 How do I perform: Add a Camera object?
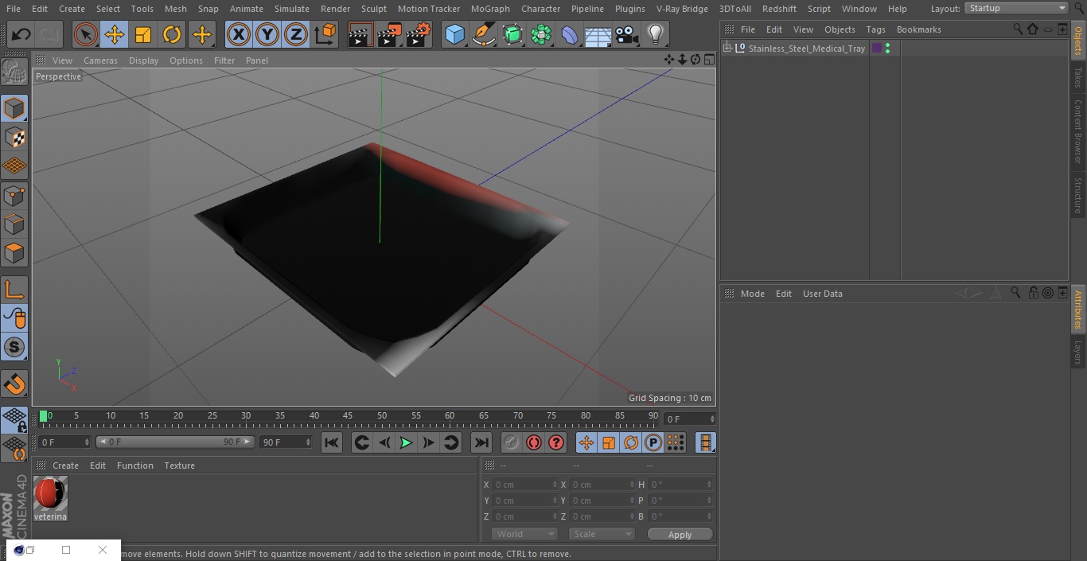point(627,34)
